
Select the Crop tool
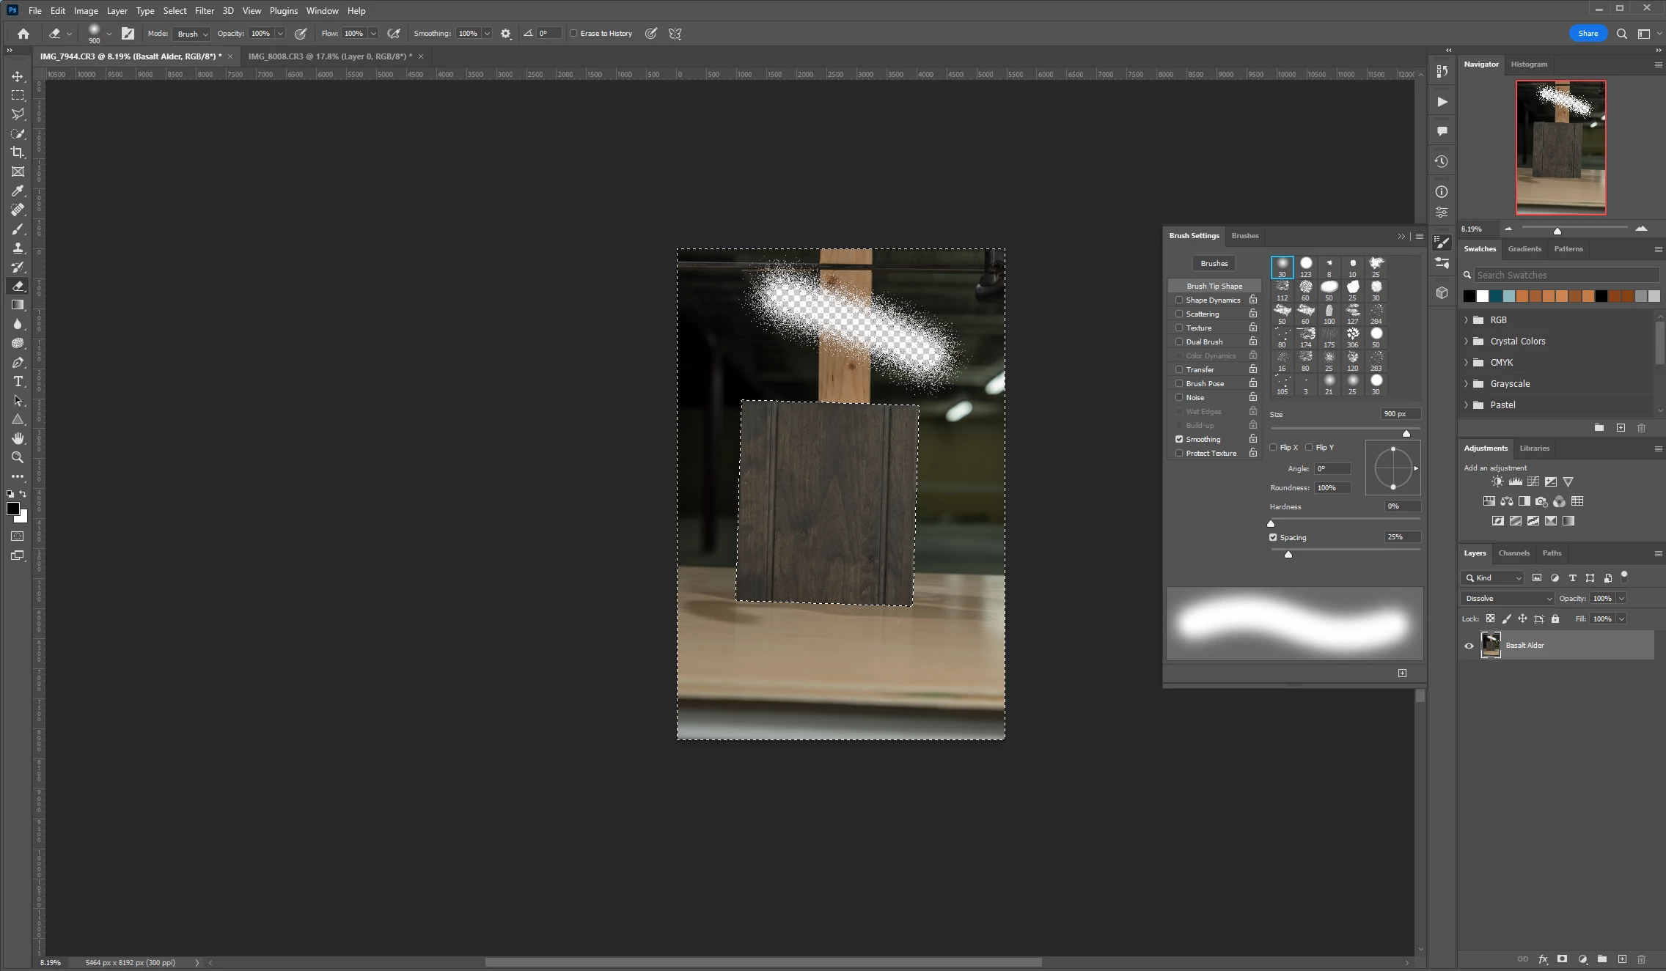18,152
